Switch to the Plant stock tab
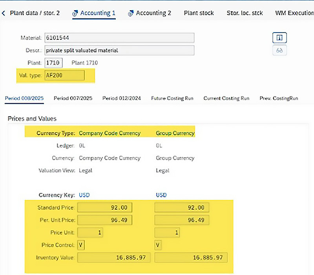 click(199, 13)
